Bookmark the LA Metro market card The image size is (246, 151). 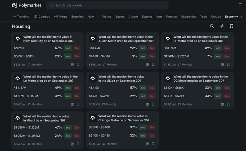tap(78, 104)
